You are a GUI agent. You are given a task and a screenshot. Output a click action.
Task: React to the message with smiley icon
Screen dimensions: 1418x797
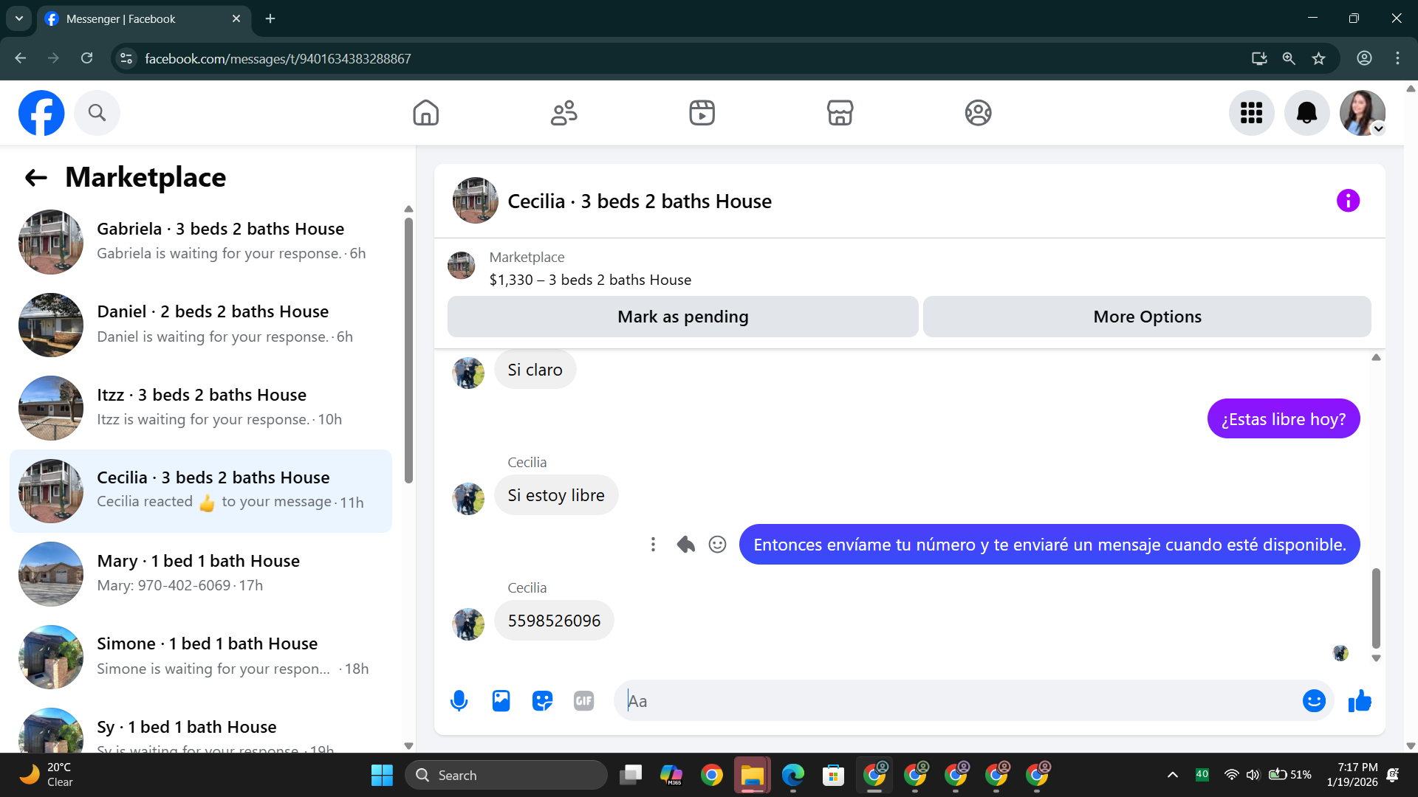[x=717, y=545]
